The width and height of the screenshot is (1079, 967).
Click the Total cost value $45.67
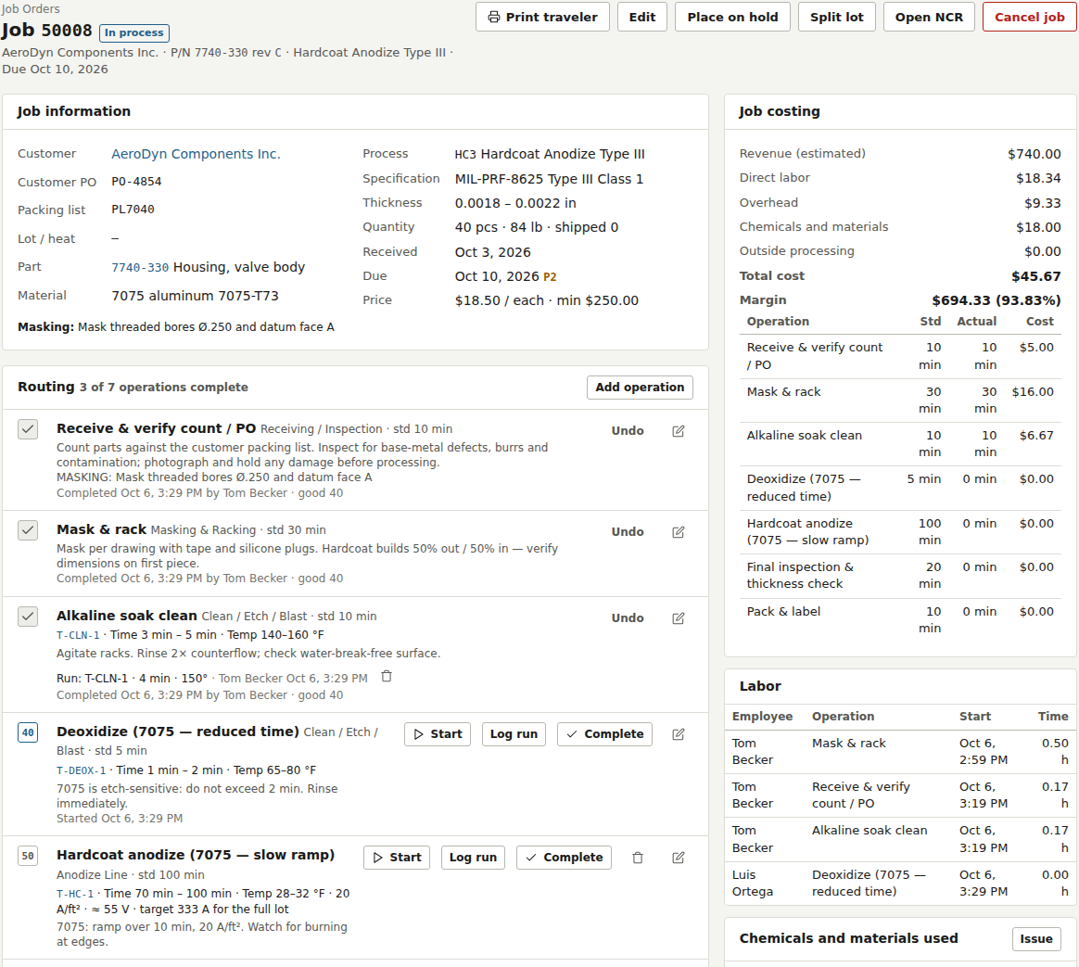click(x=1035, y=276)
